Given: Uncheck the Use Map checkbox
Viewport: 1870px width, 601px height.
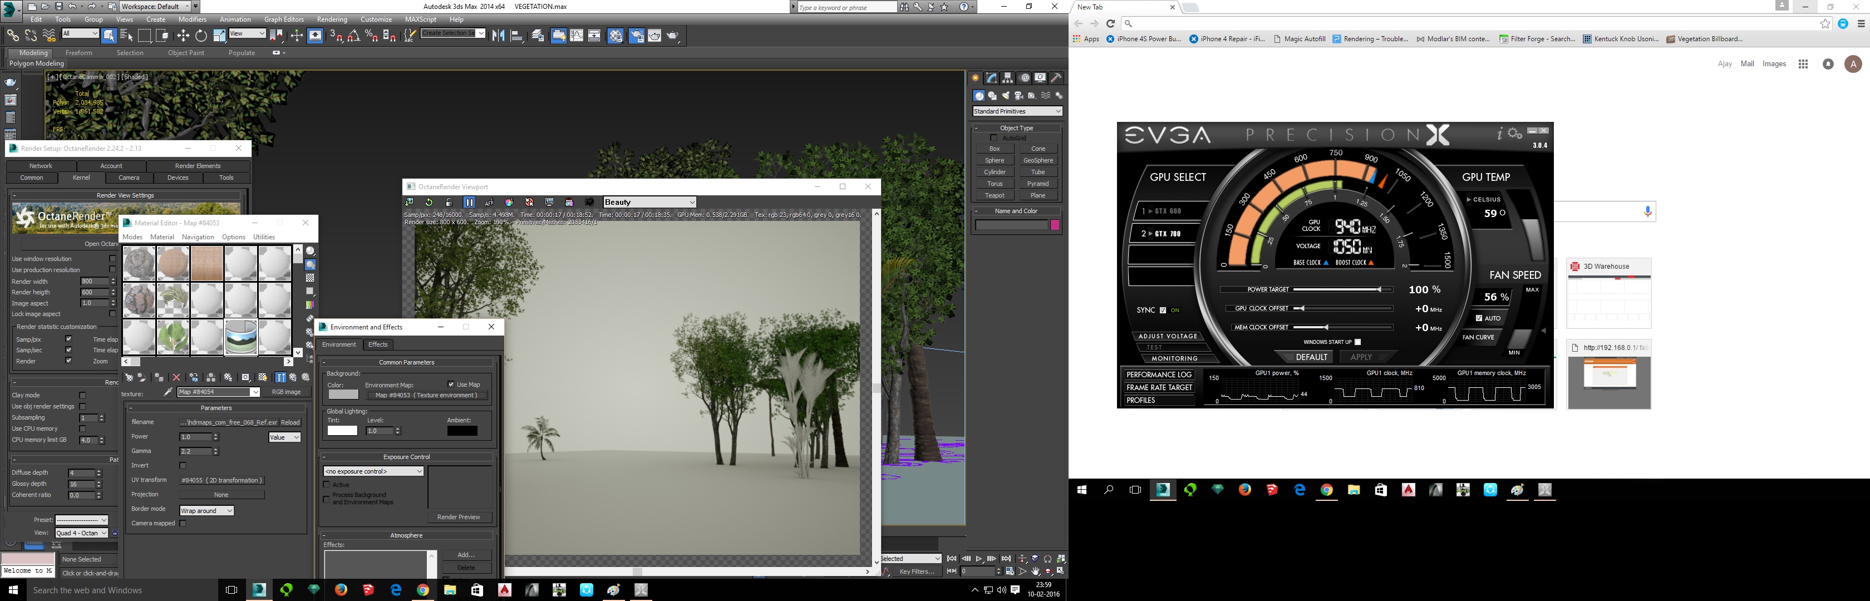Looking at the screenshot, I should (x=451, y=385).
